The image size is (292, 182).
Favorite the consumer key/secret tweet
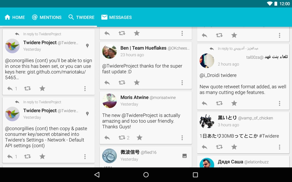coord(42,157)
